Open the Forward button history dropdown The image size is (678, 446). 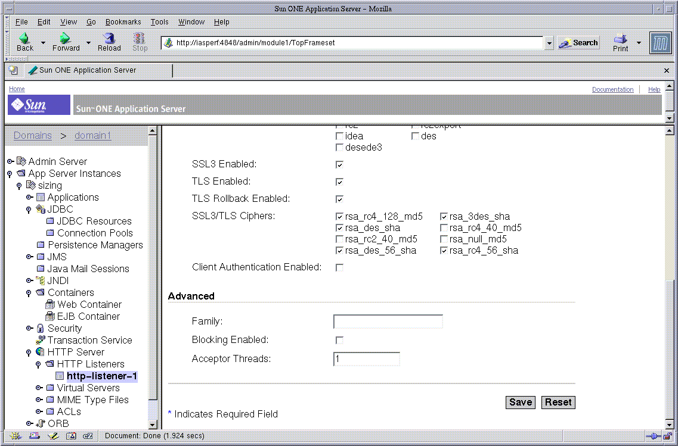click(88, 43)
